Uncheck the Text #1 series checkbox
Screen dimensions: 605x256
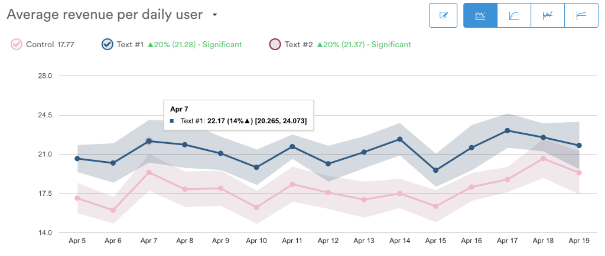107,44
